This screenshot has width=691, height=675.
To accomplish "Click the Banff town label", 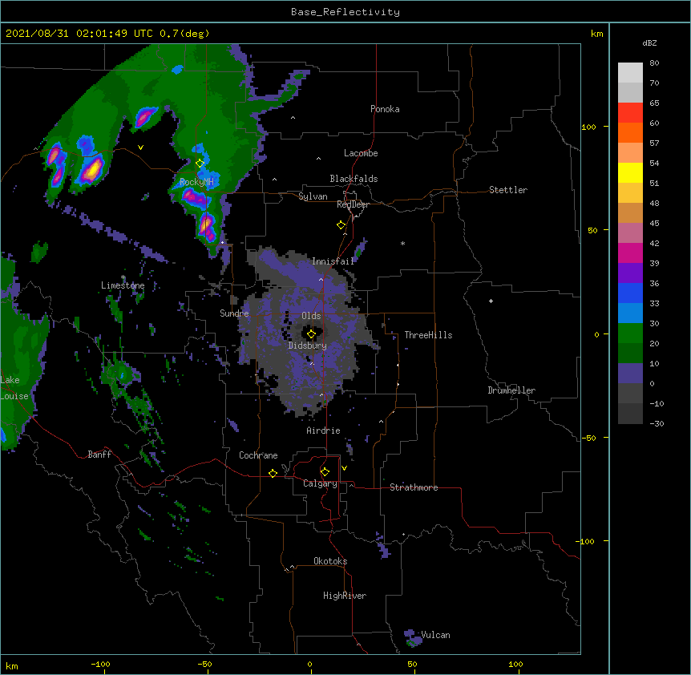I will (x=99, y=455).
